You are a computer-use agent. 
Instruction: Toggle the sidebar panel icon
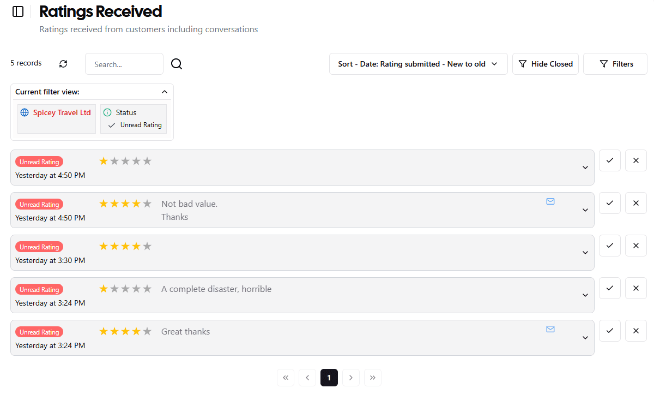[x=18, y=11]
